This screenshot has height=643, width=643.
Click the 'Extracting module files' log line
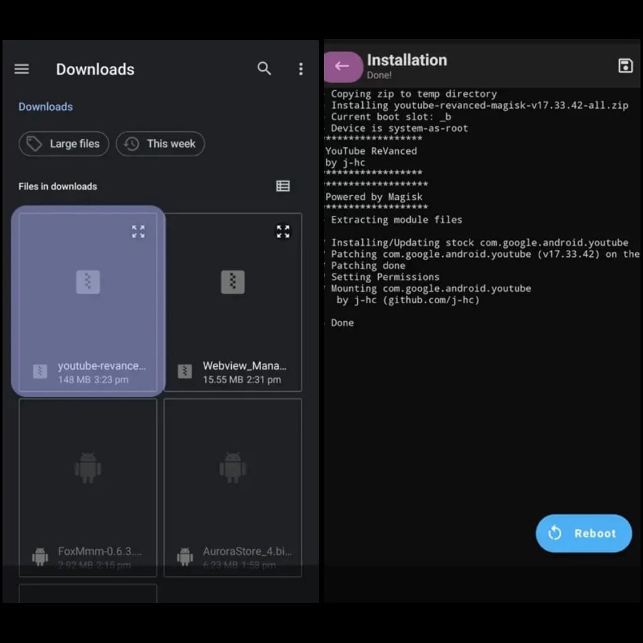pos(397,220)
